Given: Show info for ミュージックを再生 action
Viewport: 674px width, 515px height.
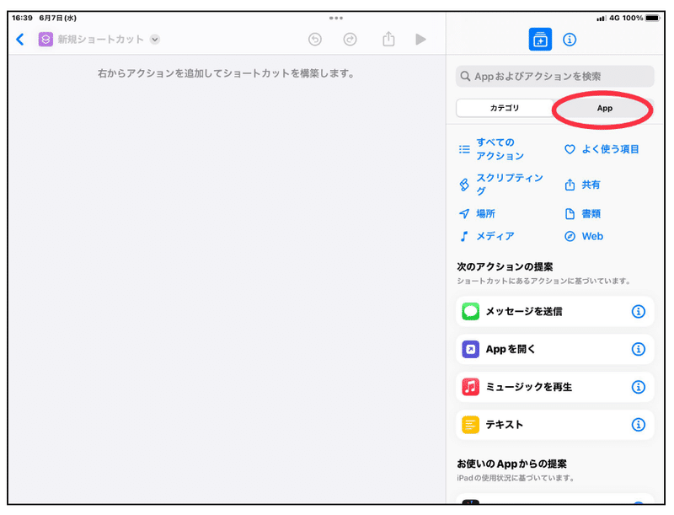Looking at the screenshot, I should (639, 387).
